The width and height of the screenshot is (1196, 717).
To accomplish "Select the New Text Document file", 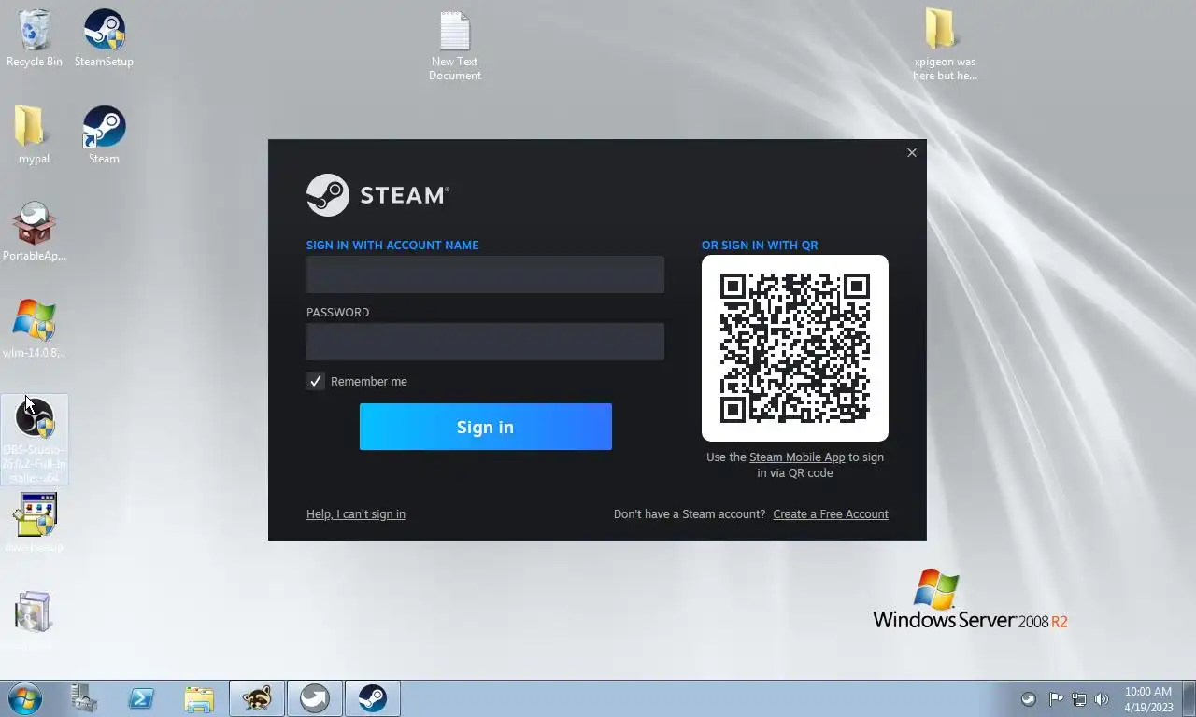I will (x=455, y=46).
